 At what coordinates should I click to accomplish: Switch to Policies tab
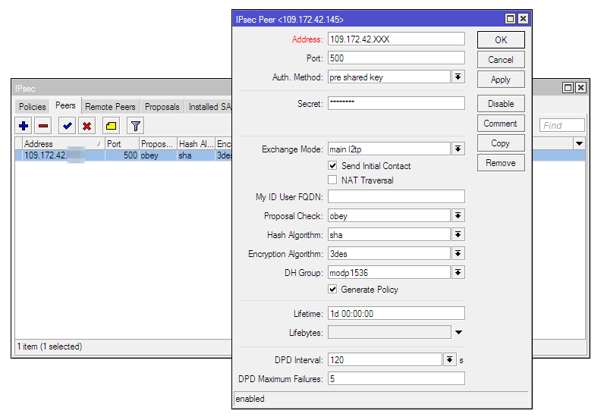tap(32, 107)
